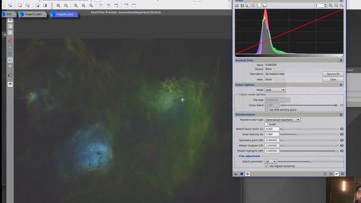This screenshot has height=203, width=361.
Task: Click the first zoom magnifier in top toolbar
Action: (58, 6)
